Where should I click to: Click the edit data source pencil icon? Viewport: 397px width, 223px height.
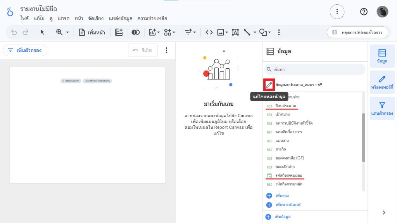(x=269, y=85)
